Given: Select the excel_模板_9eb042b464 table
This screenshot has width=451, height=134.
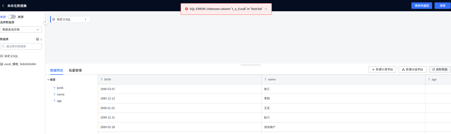Looking at the screenshot, I should pos(20,64).
